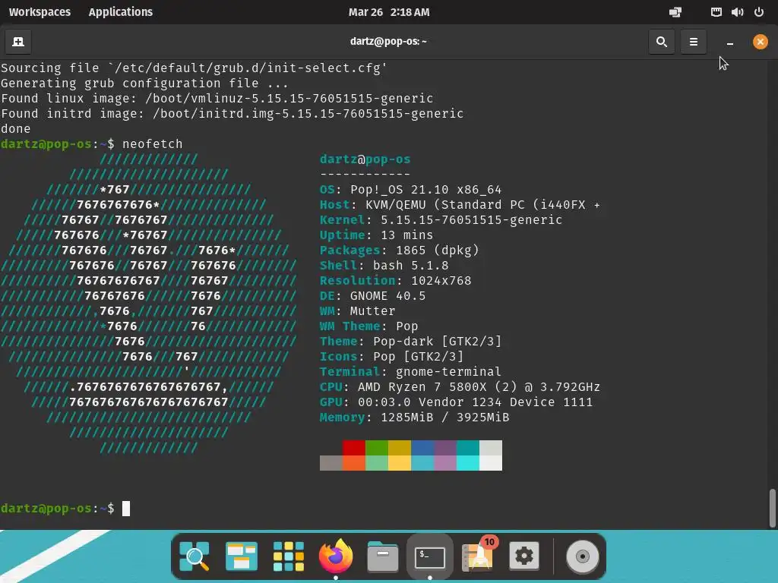Click the CPU AMD Ryzen 7 5800X line
This screenshot has height=583, width=778.
click(x=460, y=386)
